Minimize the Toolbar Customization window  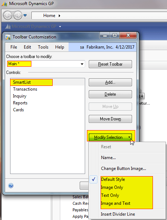tap(105, 36)
